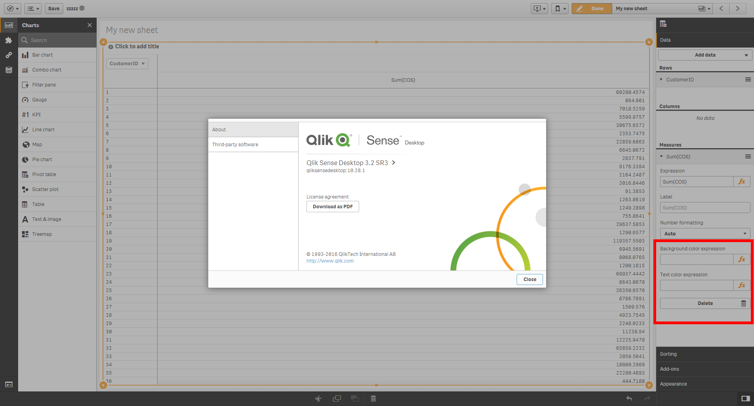Undo the last action
Viewport: 754px width, 406px height.
tap(629, 399)
